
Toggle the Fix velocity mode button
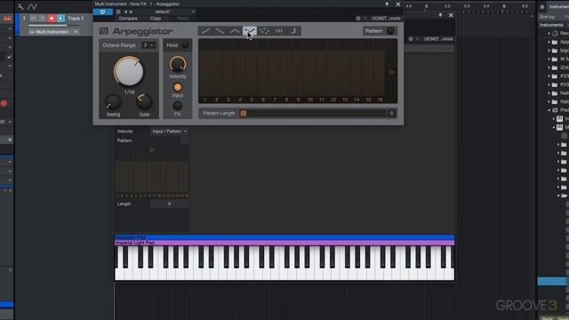[x=178, y=106]
